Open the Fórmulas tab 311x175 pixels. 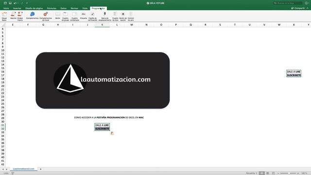point(52,8)
